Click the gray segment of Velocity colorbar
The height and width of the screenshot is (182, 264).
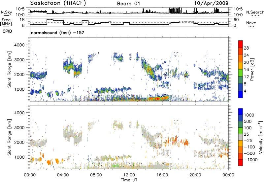pyautogui.click(x=241, y=137)
